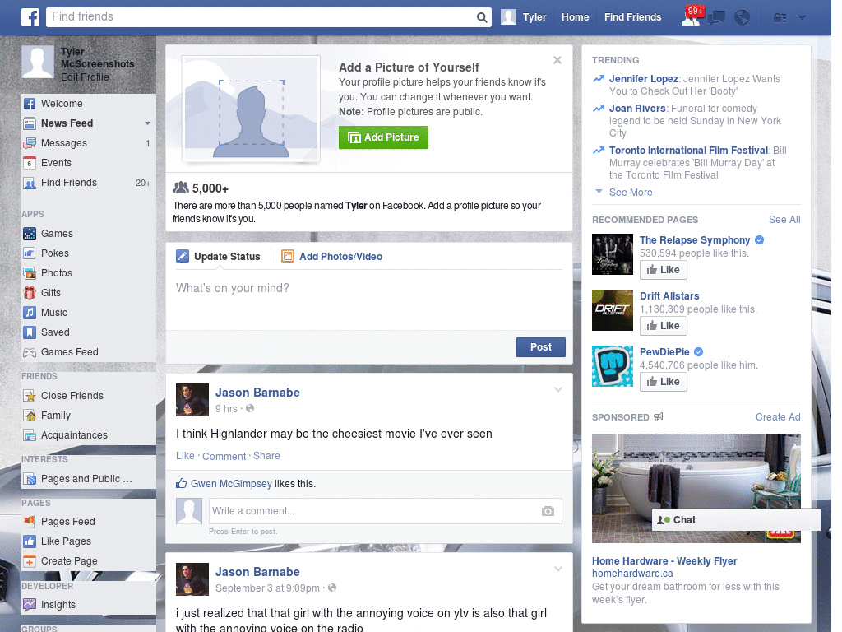The width and height of the screenshot is (842, 632).
Task: Open the Chat bar
Action: pyautogui.click(x=736, y=520)
